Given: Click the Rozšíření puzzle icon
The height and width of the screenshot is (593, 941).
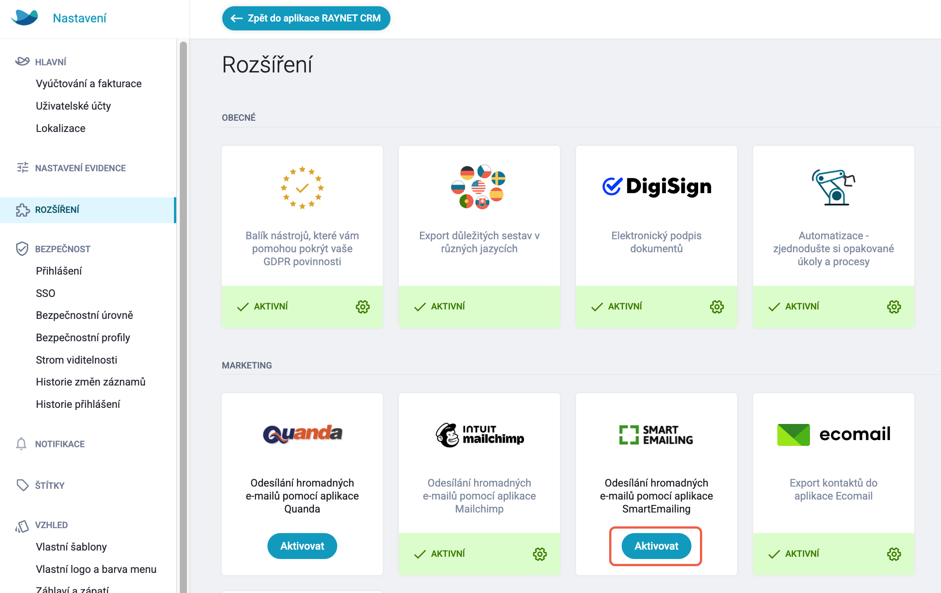Looking at the screenshot, I should [22, 210].
